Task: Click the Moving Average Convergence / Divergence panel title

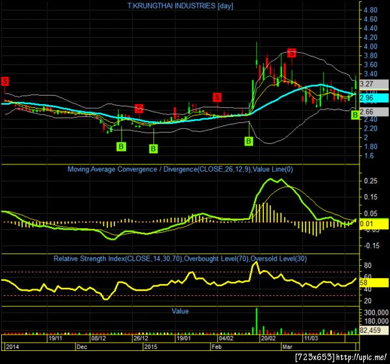Action: (x=180, y=170)
